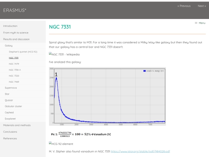Open the Conclusions section

(10, 132)
